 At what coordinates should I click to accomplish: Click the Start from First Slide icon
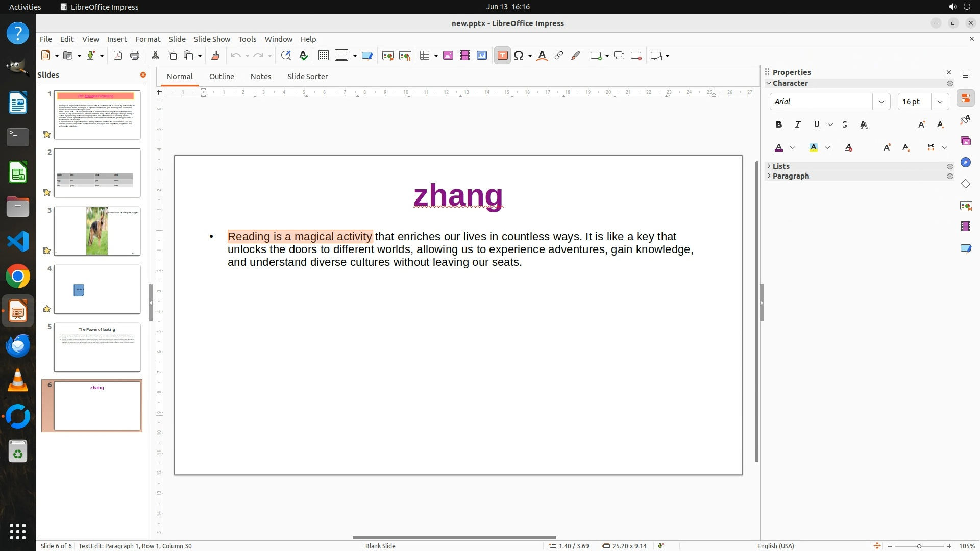click(x=388, y=56)
